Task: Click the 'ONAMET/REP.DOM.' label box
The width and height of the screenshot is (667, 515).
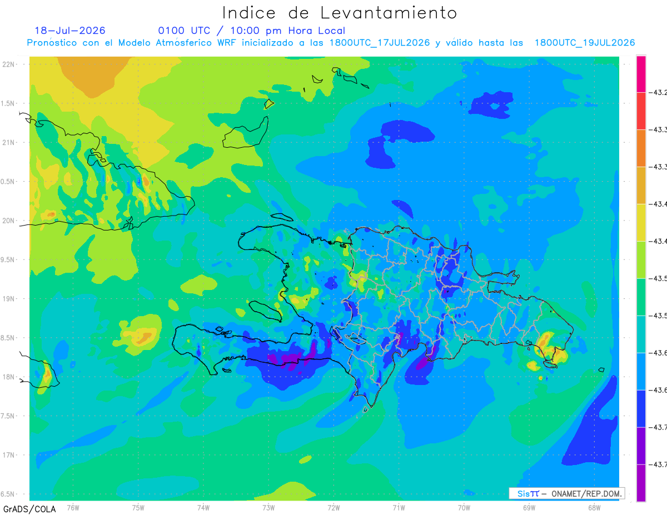Action: (x=567, y=493)
